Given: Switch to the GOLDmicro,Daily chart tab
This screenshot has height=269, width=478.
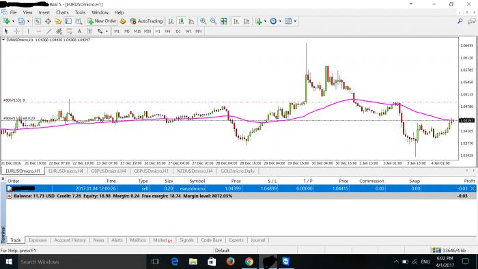Looking at the screenshot, I should pyautogui.click(x=237, y=171).
